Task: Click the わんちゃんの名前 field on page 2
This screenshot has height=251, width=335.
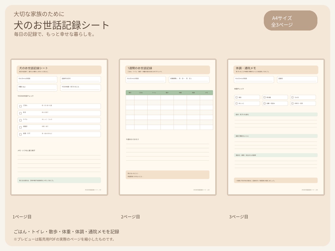Action: 146,79
